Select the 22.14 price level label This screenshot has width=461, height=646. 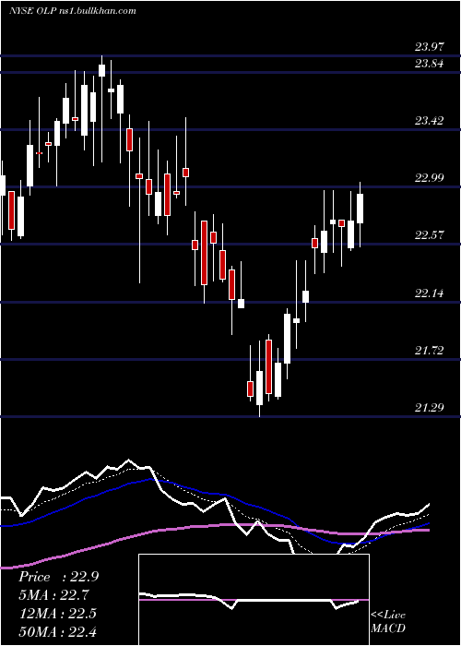point(430,293)
